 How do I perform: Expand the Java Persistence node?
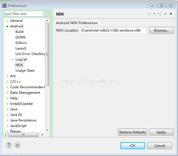click(x=7, y=120)
